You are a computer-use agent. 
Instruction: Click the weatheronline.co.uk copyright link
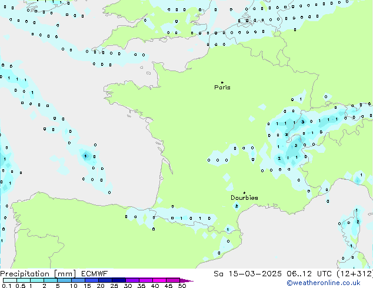click(x=324, y=283)
